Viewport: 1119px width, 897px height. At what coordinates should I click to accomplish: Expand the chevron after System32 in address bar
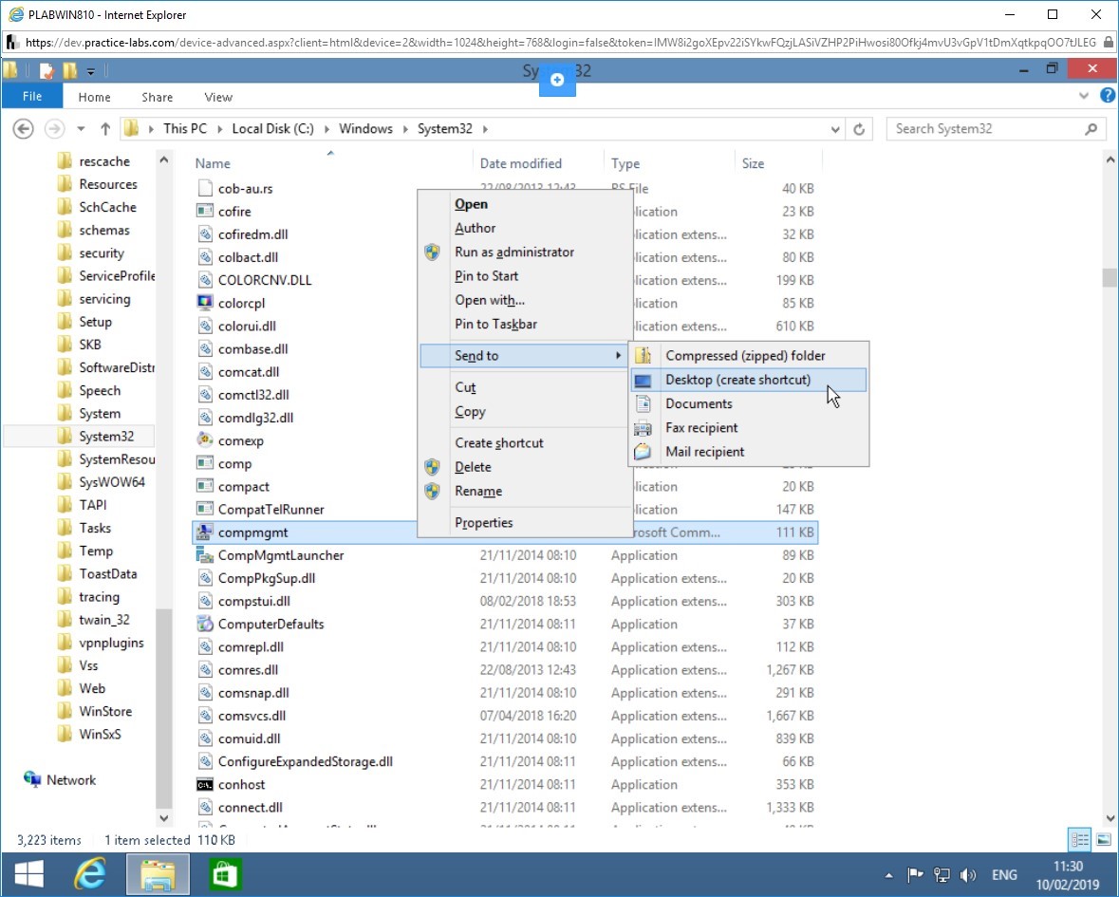point(485,129)
